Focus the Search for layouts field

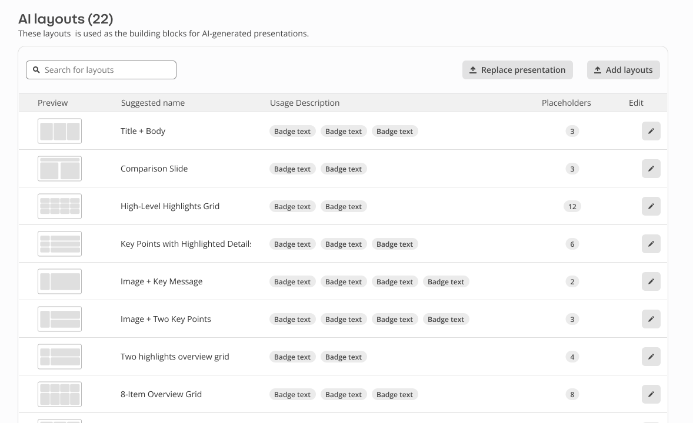101,70
